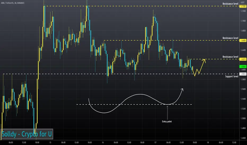Click date label 18 on time axis

pyautogui.click(x=208, y=142)
